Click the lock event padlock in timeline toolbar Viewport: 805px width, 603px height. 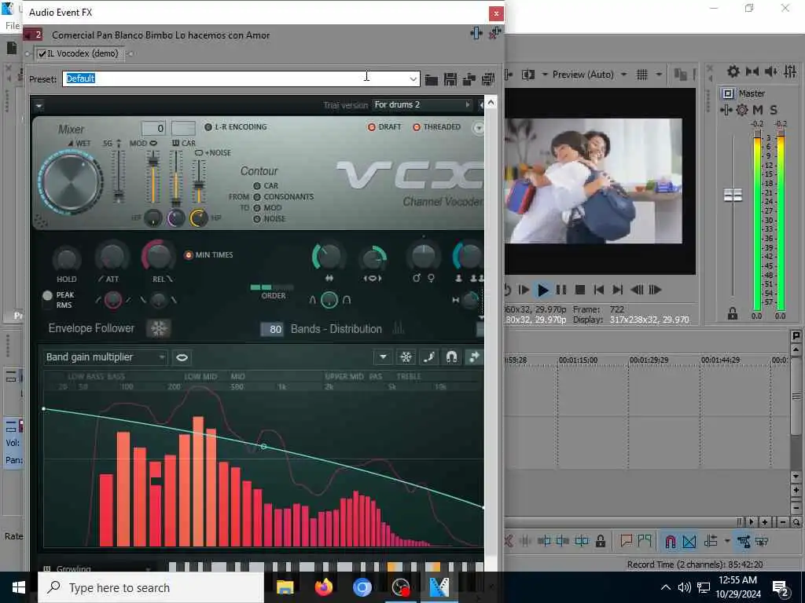click(x=600, y=541)
